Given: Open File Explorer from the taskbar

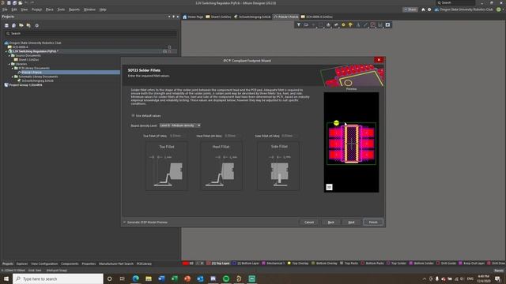Looking at the screenshot, I should pos(149,278).
